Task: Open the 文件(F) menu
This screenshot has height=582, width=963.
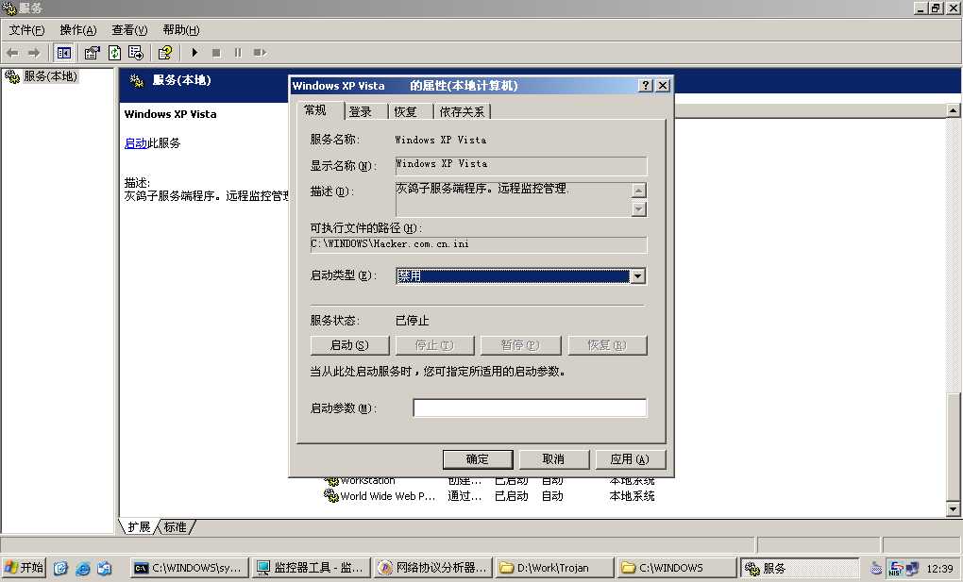Action: [x=26, y=29]
